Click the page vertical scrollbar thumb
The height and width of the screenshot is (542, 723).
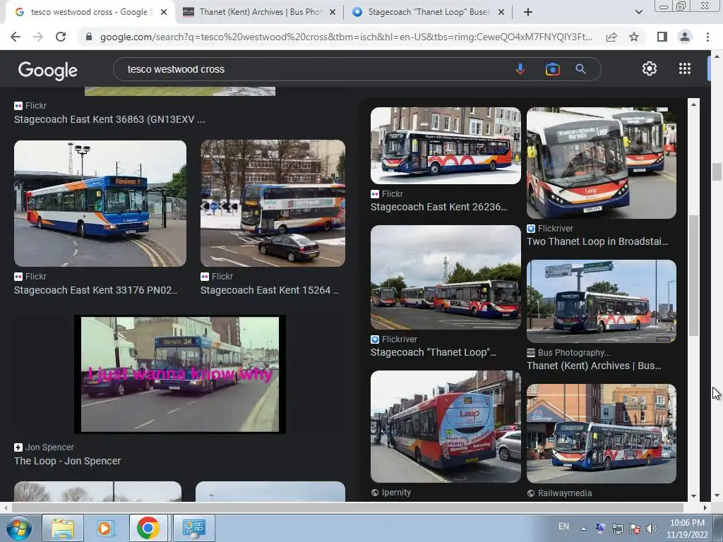pos(716,172)
